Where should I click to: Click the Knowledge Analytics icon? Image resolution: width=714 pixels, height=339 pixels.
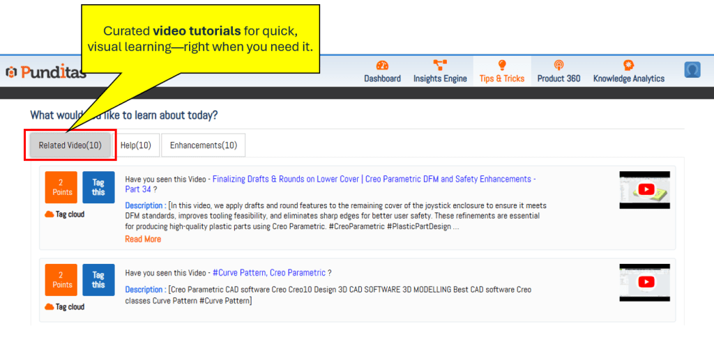coord(628,65)
